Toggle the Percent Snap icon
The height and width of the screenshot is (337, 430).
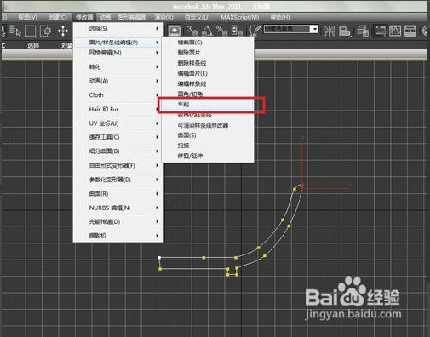click(221, 31)
